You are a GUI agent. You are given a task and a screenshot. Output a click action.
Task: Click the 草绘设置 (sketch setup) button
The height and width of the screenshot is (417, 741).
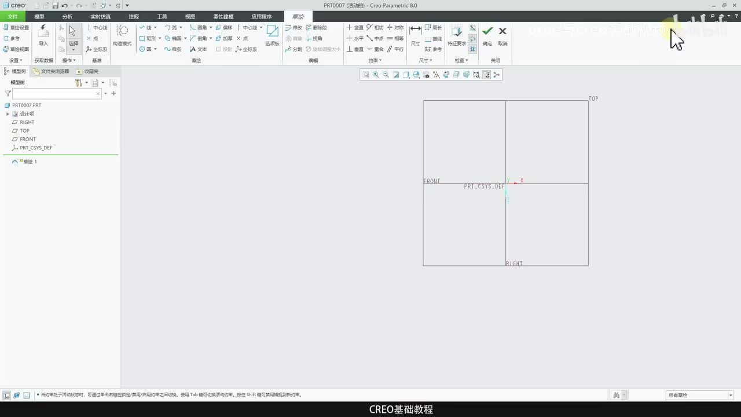[16, 27]
